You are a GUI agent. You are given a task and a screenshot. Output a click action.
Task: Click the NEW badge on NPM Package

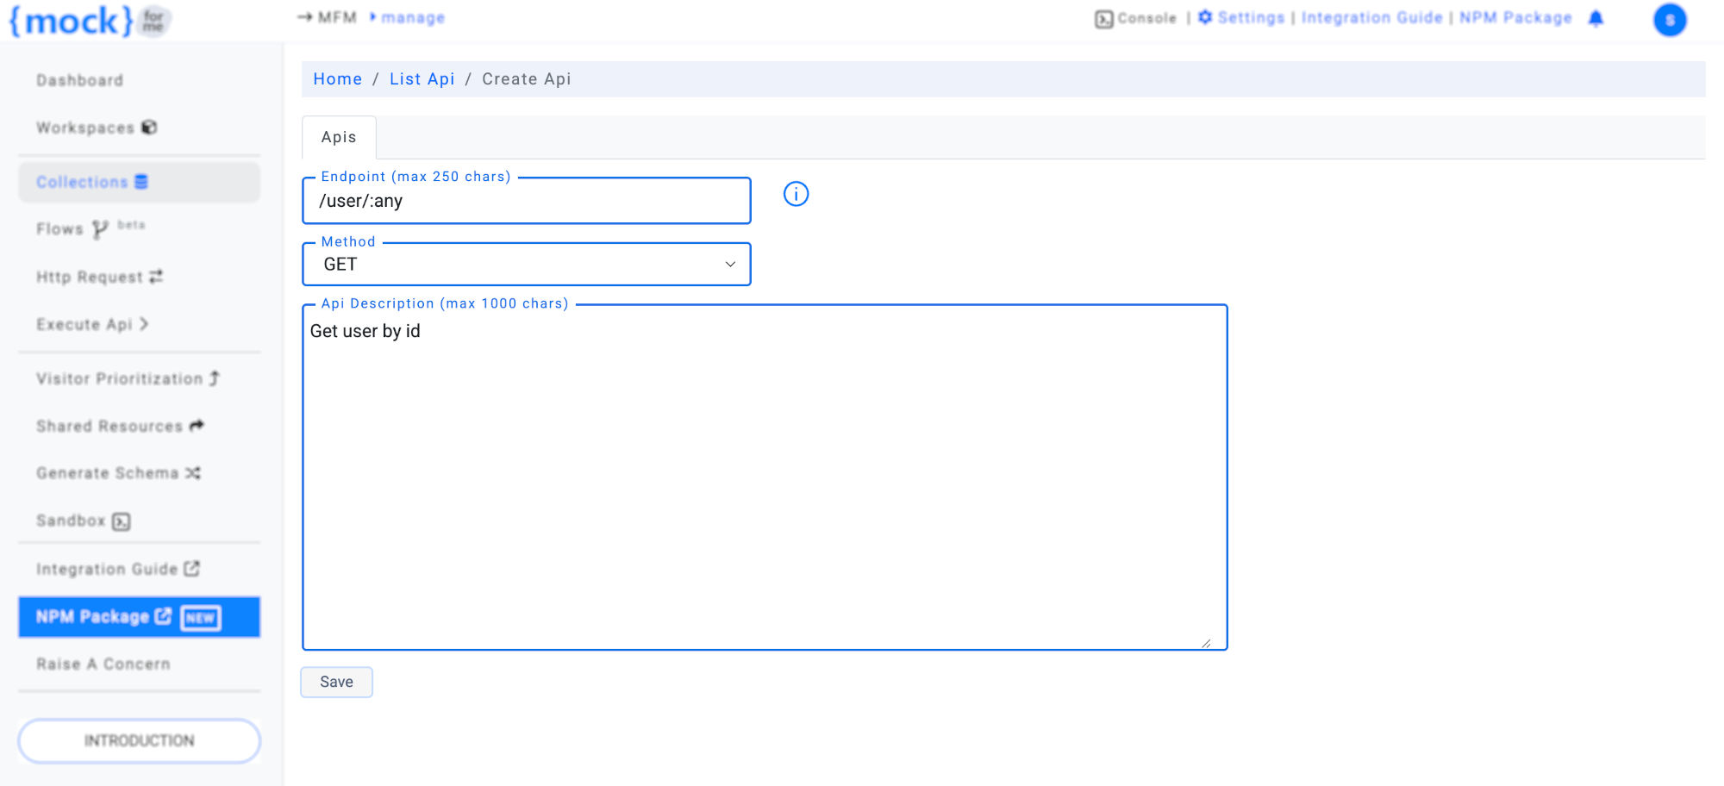[x=201, y=618]
